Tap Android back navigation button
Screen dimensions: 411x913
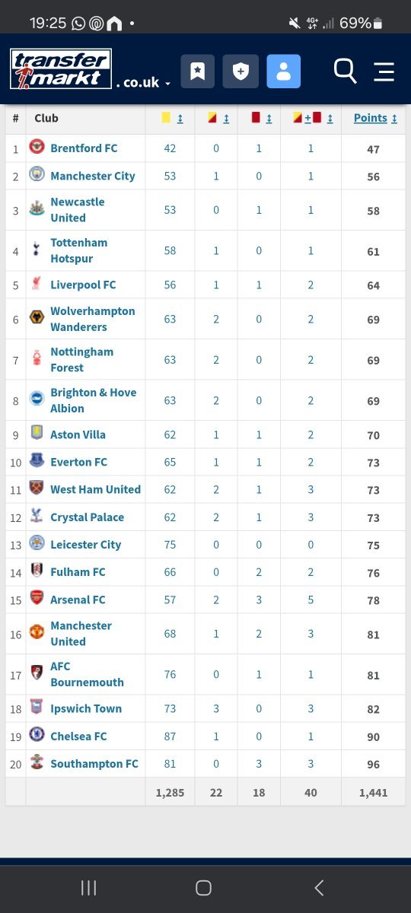pyautogui.click(x=319, y=888)
